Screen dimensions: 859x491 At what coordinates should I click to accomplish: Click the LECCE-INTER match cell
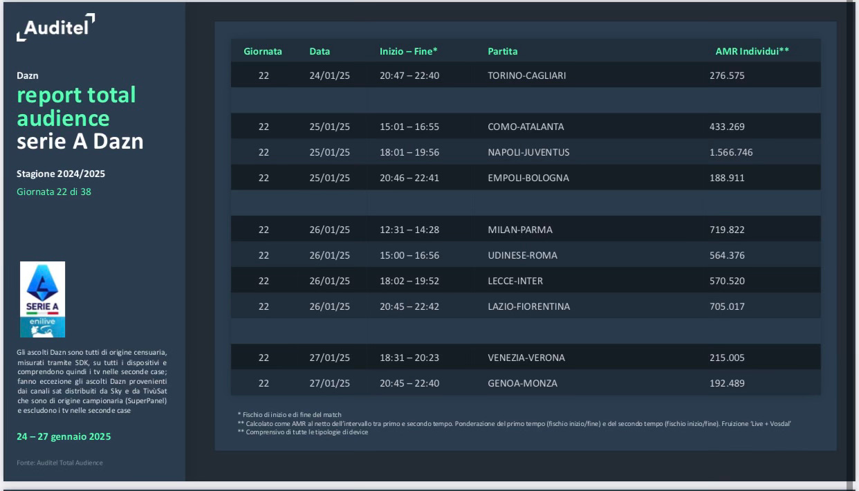point(515,281)
